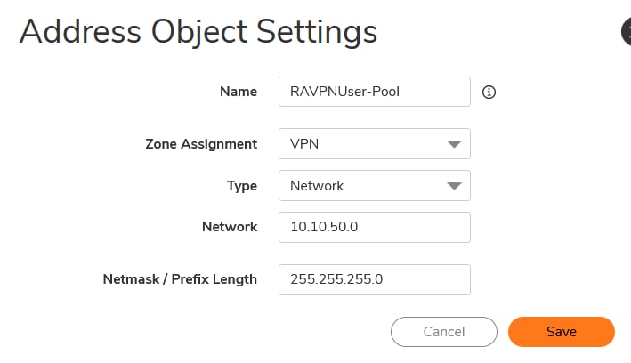
Task: Focus the Netmask / Prefix Length input
Action: 374,279
